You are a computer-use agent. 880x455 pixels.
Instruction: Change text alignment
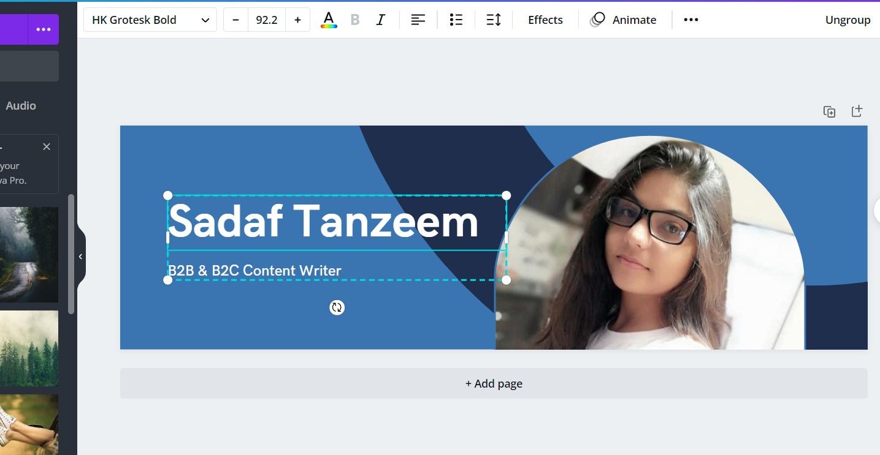[418, 20]
